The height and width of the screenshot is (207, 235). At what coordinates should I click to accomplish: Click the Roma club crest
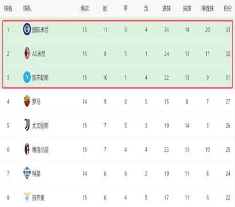coord(27,101)
